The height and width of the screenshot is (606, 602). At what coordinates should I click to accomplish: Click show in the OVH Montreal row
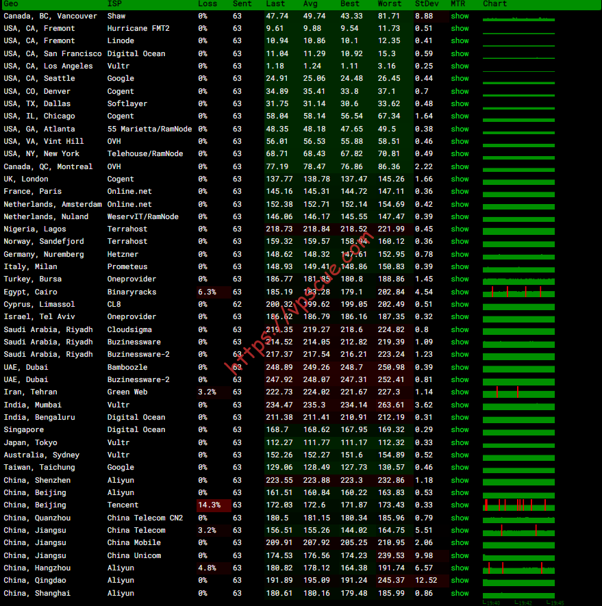(x=460, y=167)
